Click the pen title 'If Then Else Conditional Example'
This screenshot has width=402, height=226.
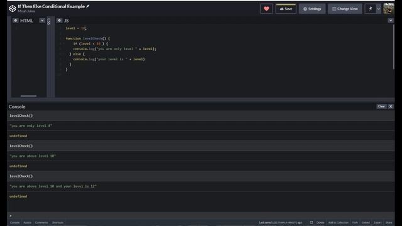[52, 6]
